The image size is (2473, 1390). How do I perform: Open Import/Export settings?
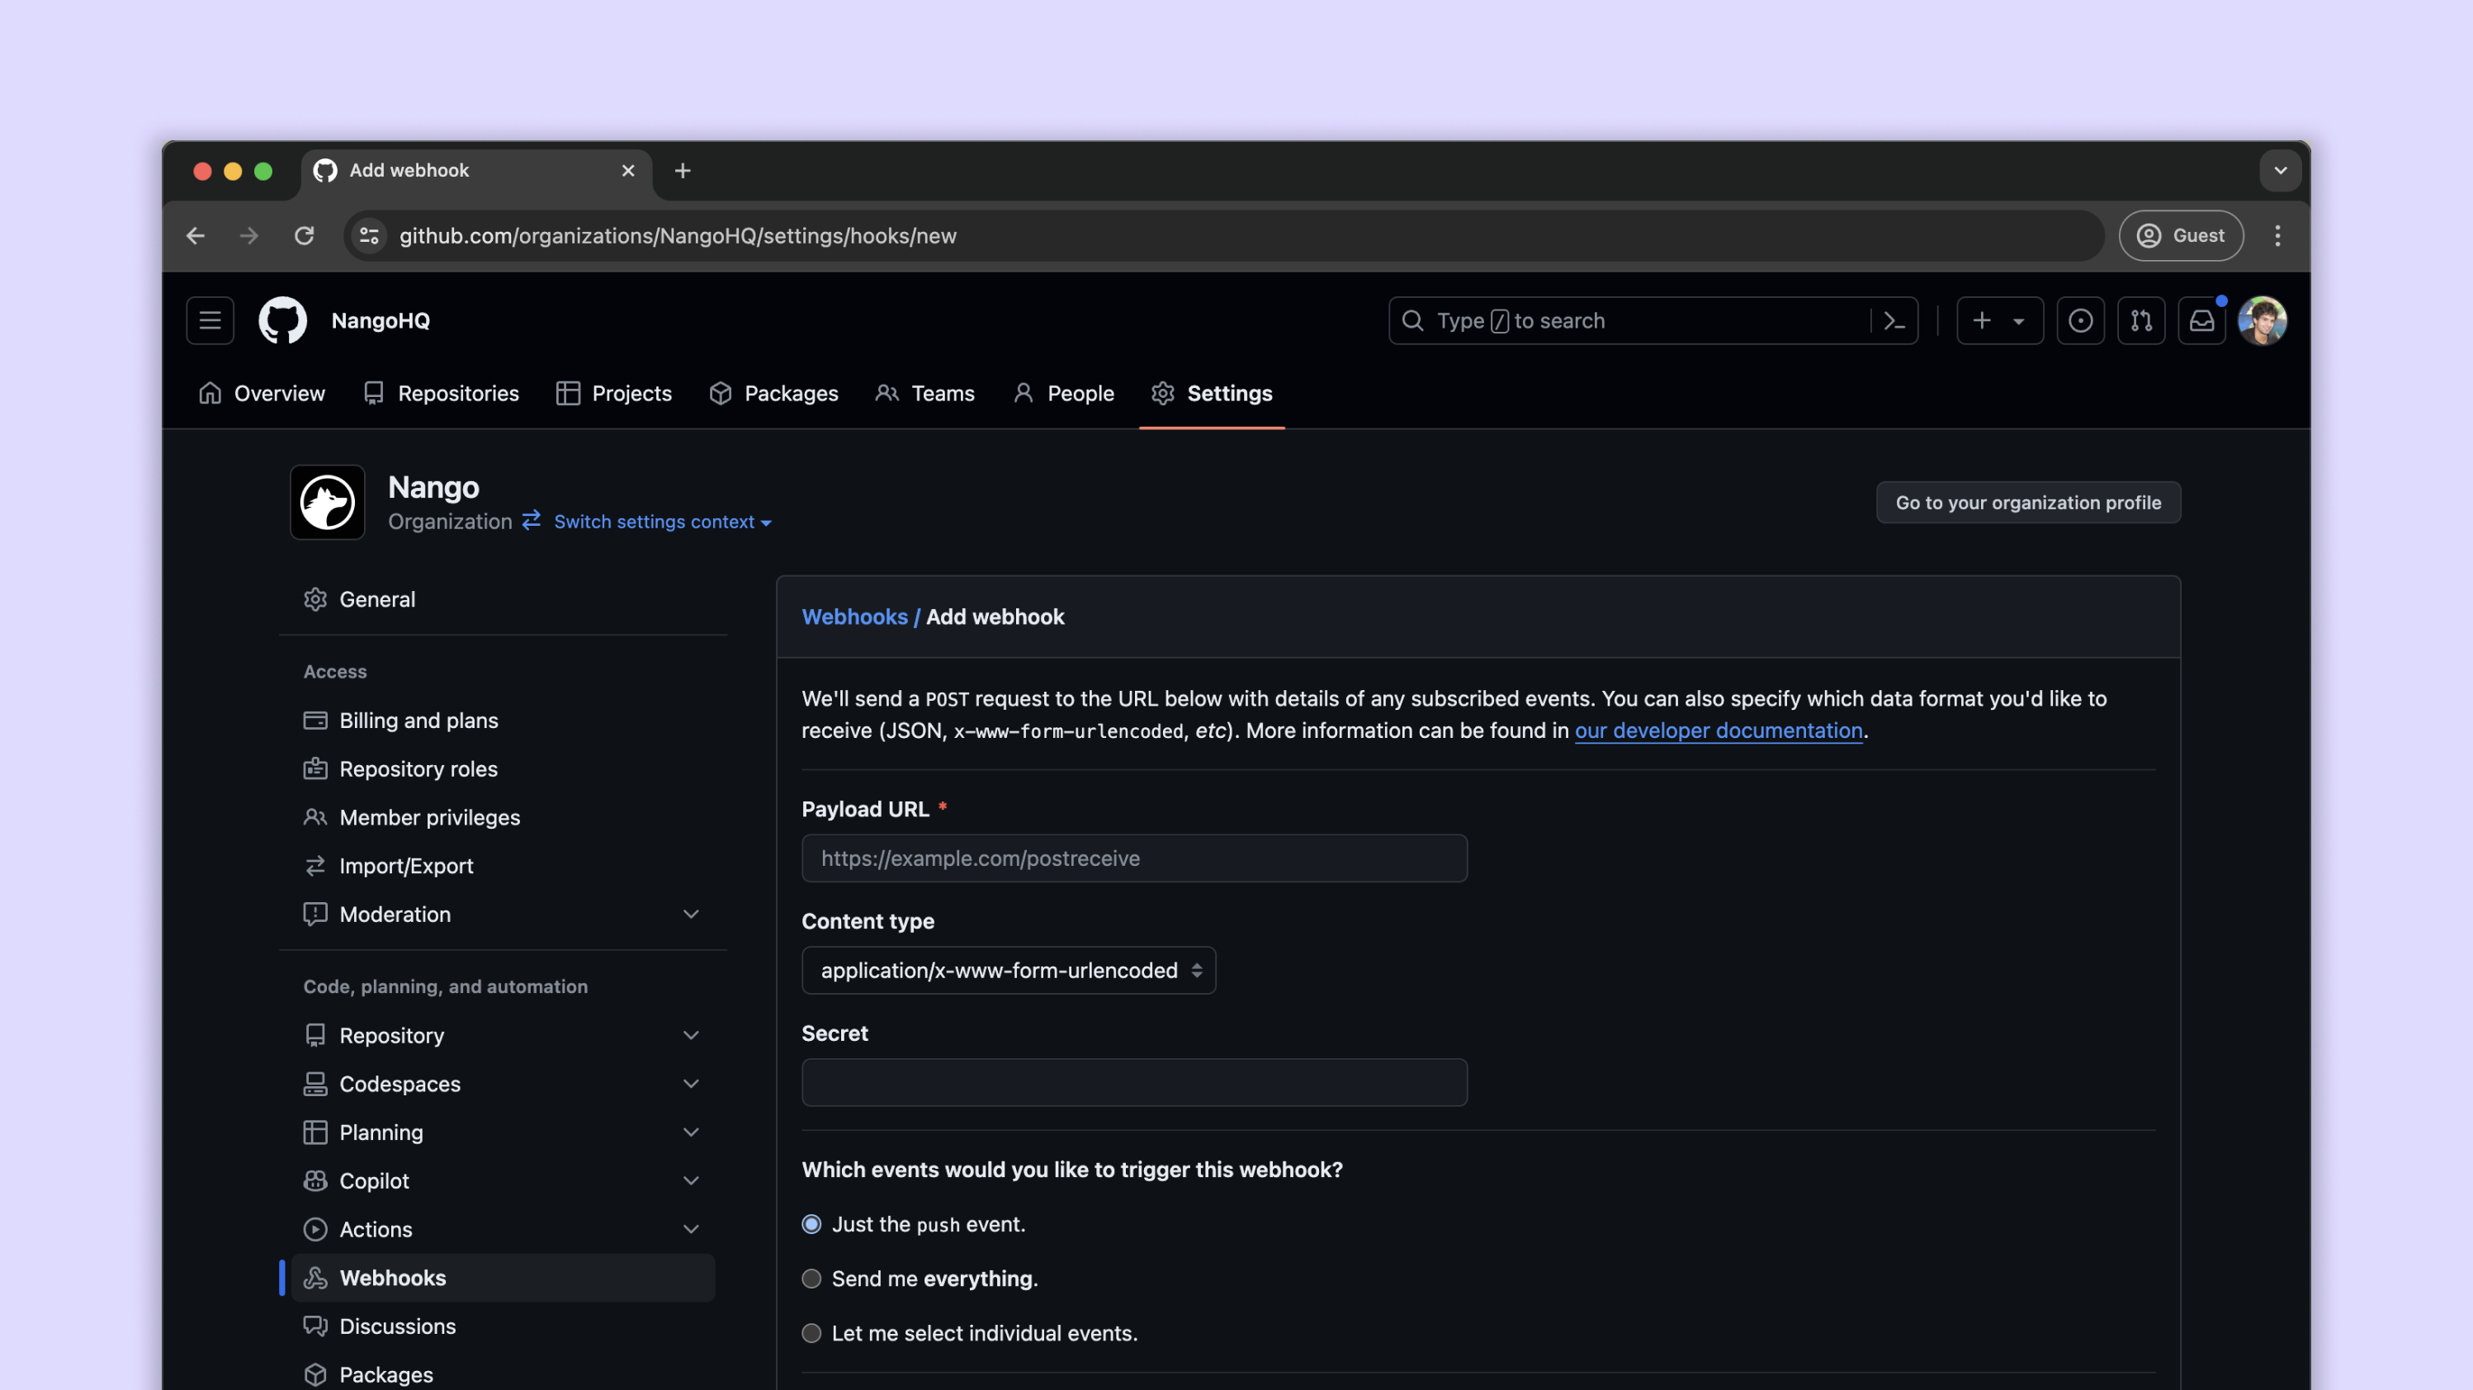pyautogui.click(x=503, y=866)
